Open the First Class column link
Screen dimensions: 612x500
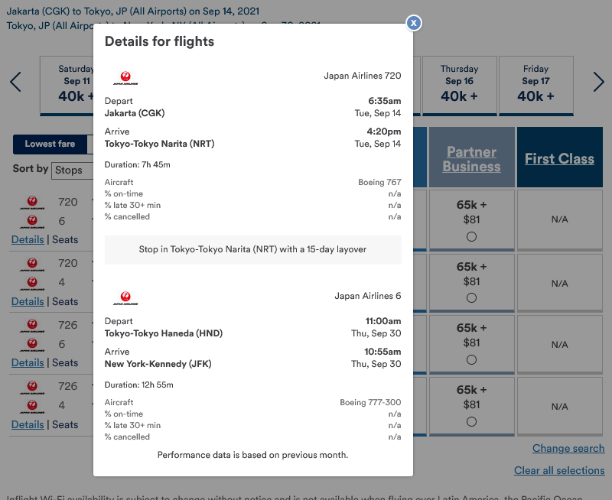click(559, 159)
